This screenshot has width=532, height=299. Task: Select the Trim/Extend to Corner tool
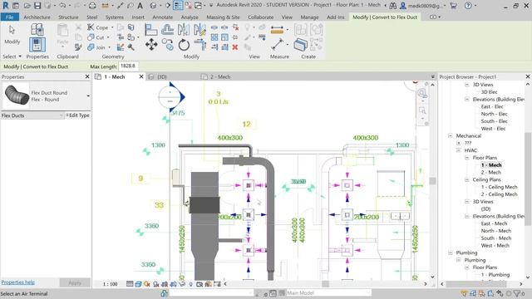199,44
